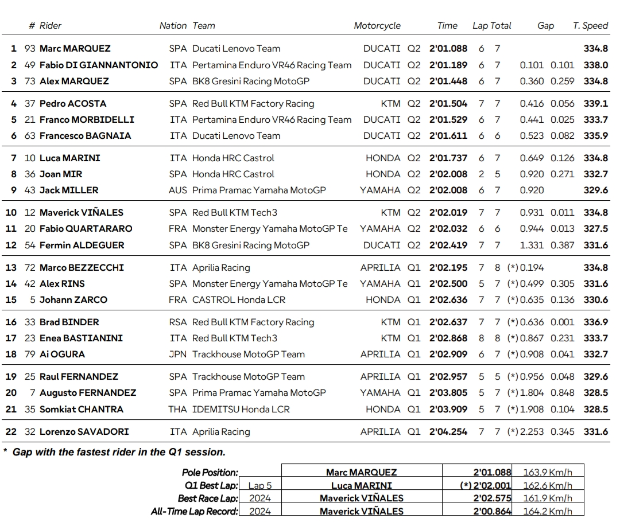Select Fermin ALDEGUER's lap time 2'02.419
Image resolution: width=620 pixels, height=526 pixels.
click(448, 246)
